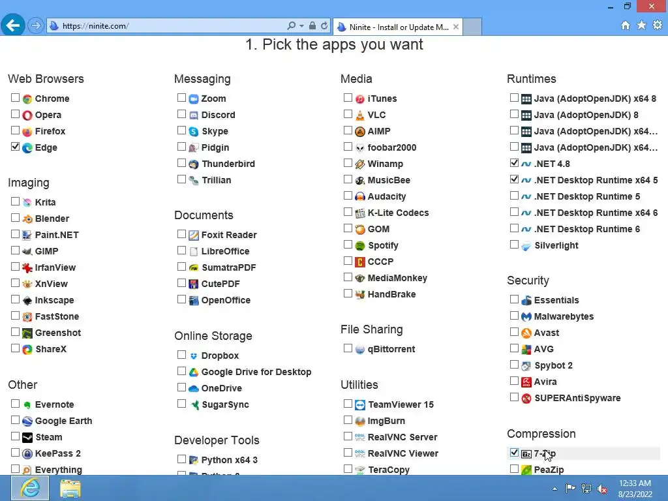
Task: Click the Zoom app icon
Action: [193, 99]
